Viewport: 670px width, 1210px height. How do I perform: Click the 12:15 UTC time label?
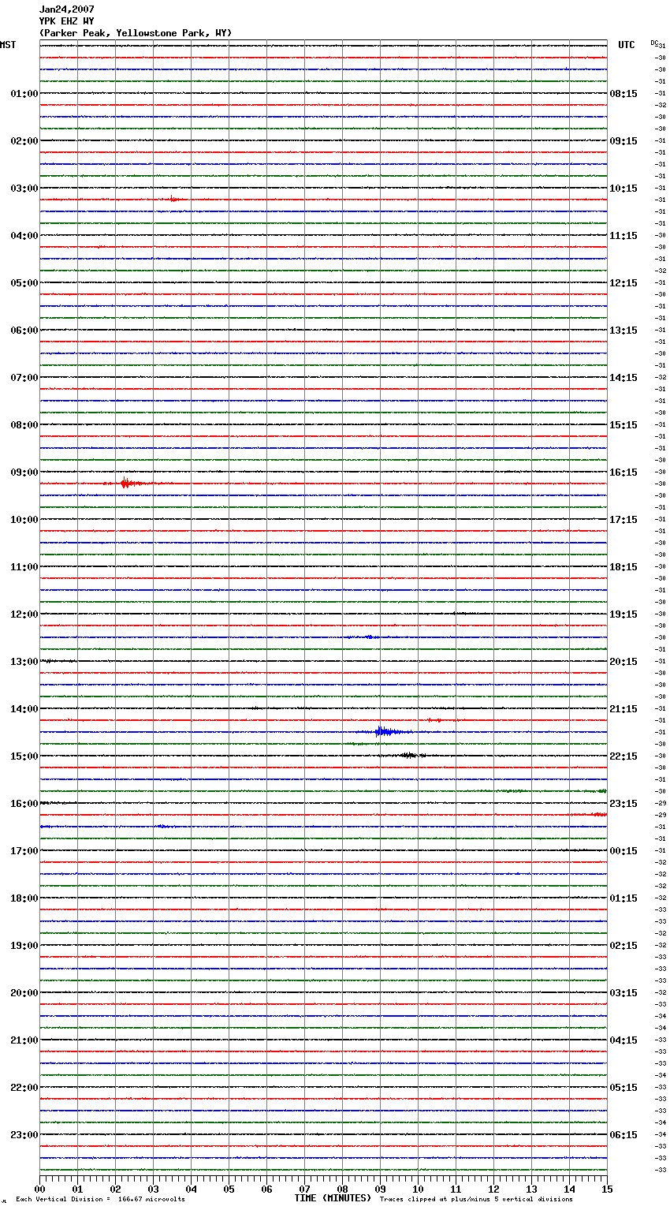pyautogui.click(x=623, y=283)
